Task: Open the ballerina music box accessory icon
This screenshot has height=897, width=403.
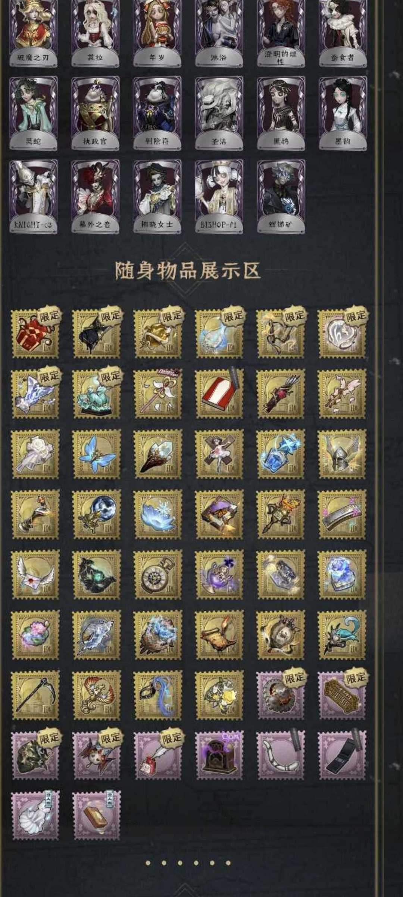Action: 219,454
